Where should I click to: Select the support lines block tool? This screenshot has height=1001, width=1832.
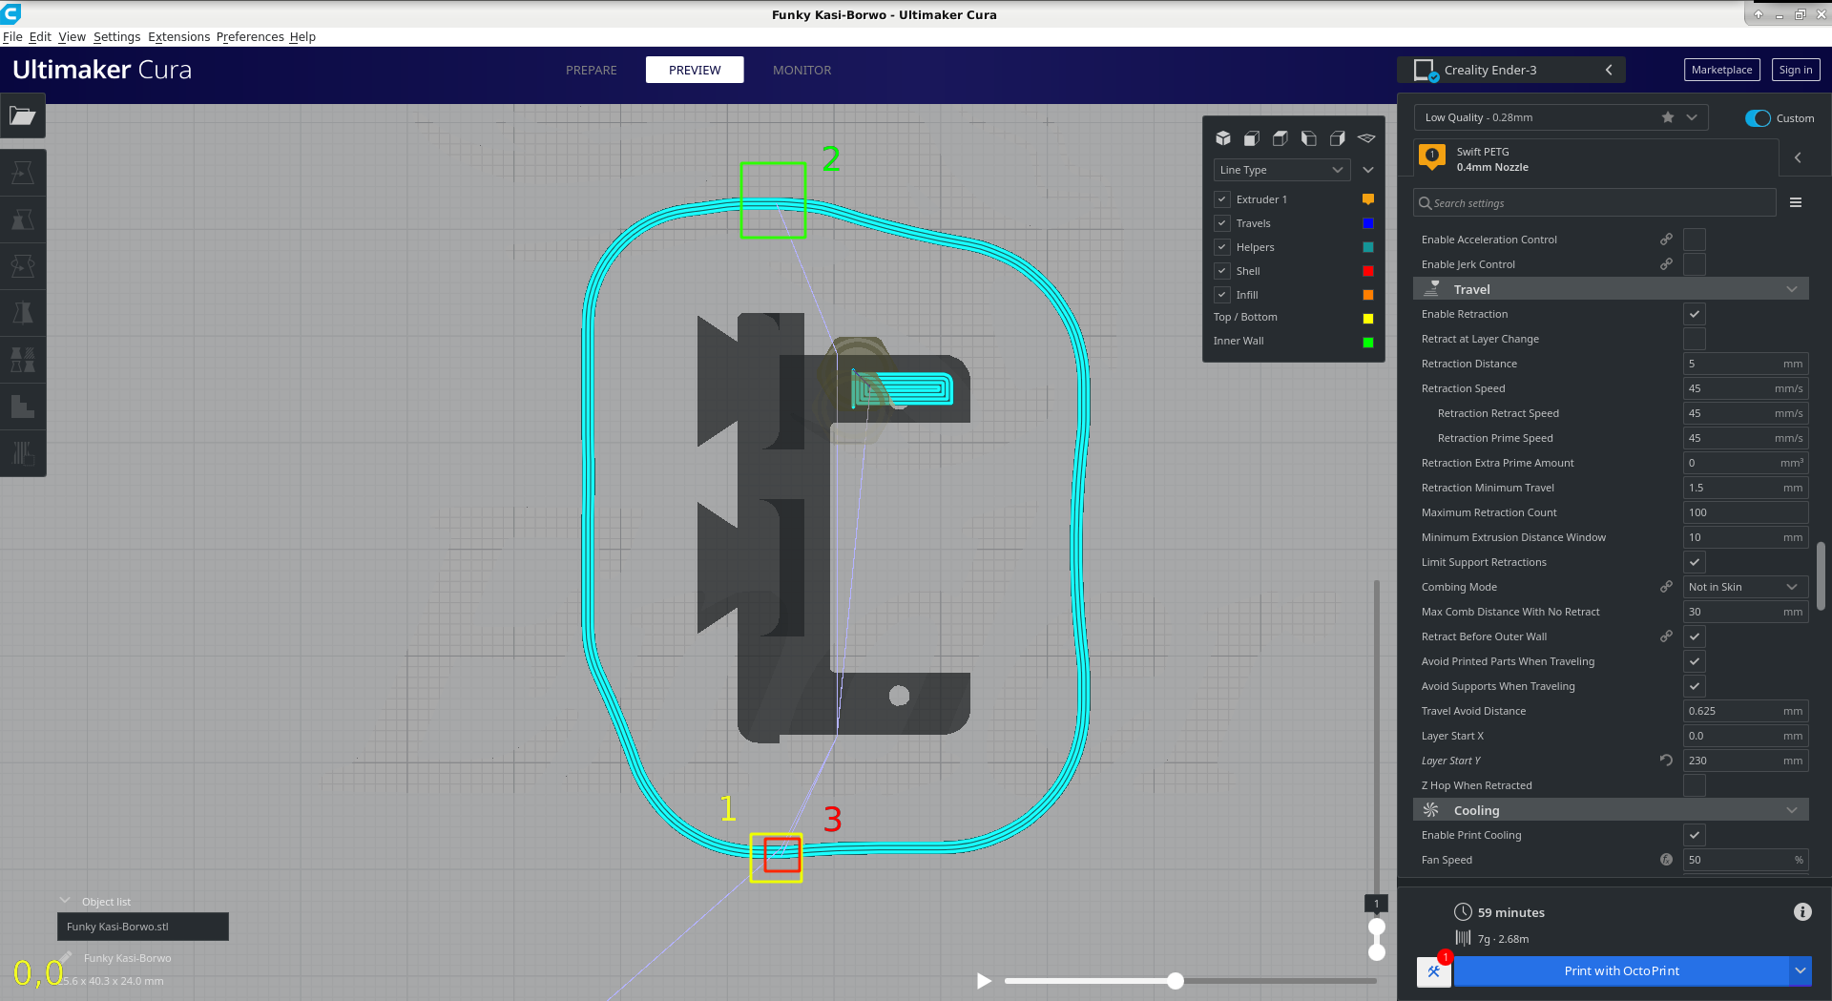[23, 453]
